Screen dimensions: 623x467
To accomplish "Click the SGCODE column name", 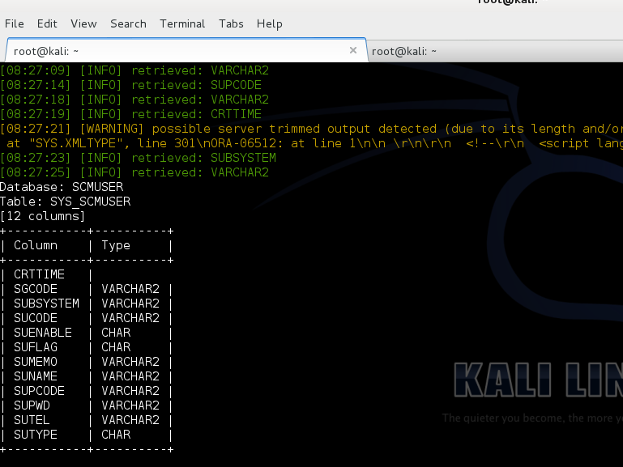I will pos(36,289).
